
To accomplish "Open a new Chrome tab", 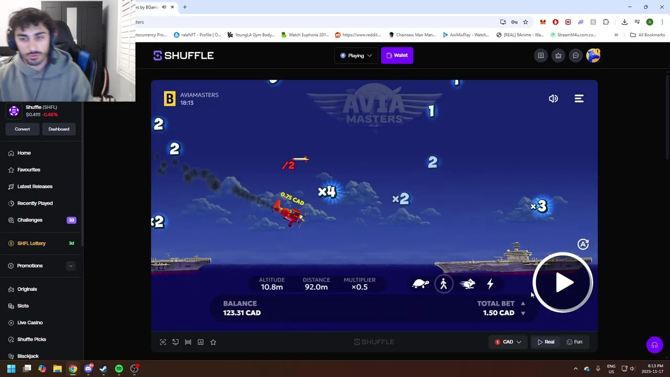I will pyautogui.click(x=185, y=7).
